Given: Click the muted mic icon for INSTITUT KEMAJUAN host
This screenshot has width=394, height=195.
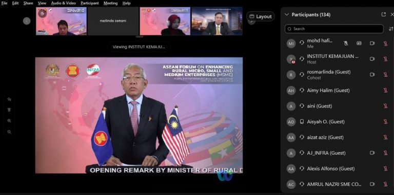Looking at the screenshot, I should click(385, 59).
